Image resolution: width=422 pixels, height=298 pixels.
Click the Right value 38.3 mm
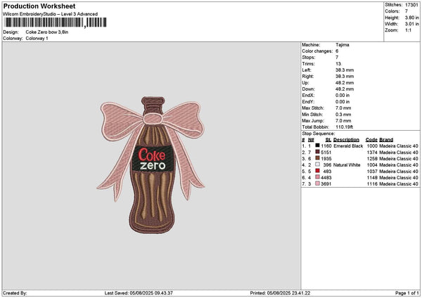[345, 77]
